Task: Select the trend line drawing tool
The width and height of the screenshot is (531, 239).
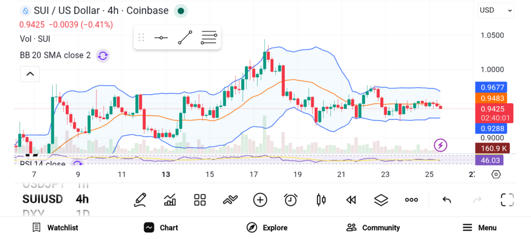Action: pyautogui.click(x=185, y=38)
